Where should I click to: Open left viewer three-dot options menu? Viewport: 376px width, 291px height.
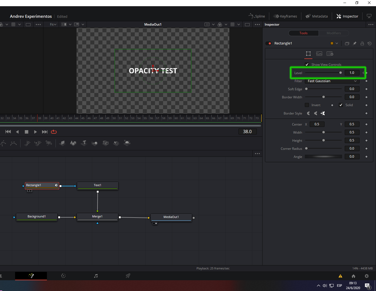click(38, 25)
